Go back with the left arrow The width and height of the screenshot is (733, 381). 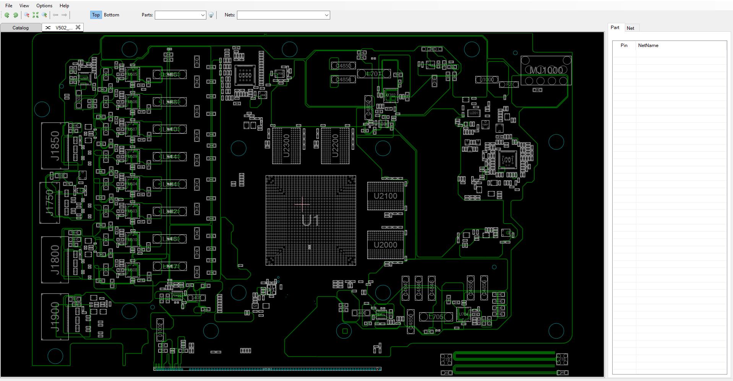(55, 15)
